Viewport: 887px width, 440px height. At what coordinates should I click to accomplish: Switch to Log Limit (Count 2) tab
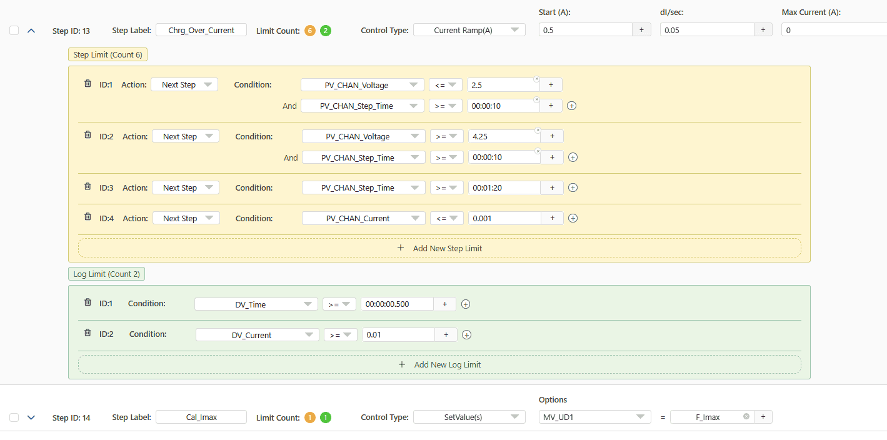coord(106,274)
